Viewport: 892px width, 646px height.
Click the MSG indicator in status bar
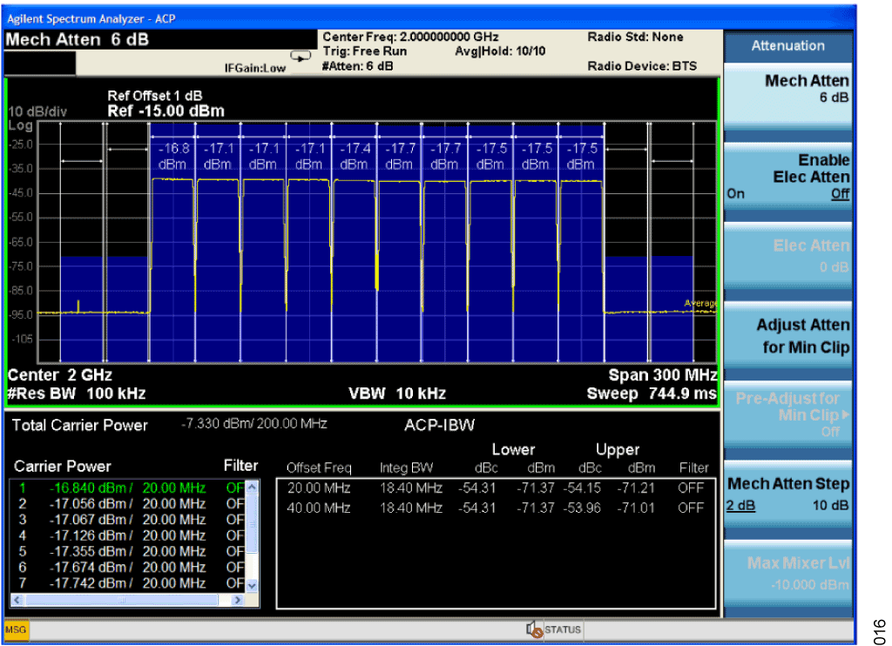(16, 630)
